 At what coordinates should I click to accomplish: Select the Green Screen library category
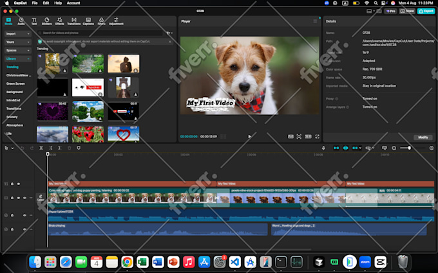pos(15,84)
